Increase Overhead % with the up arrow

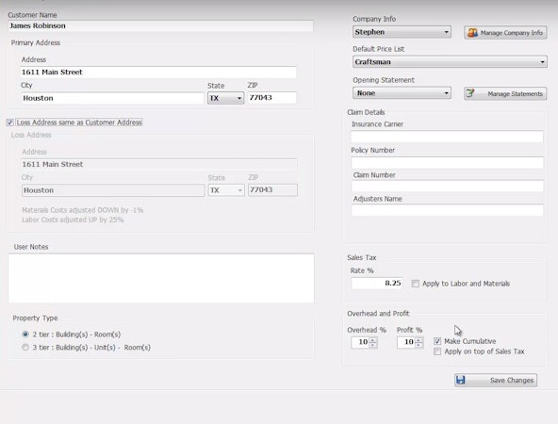[x=372, y=340]
